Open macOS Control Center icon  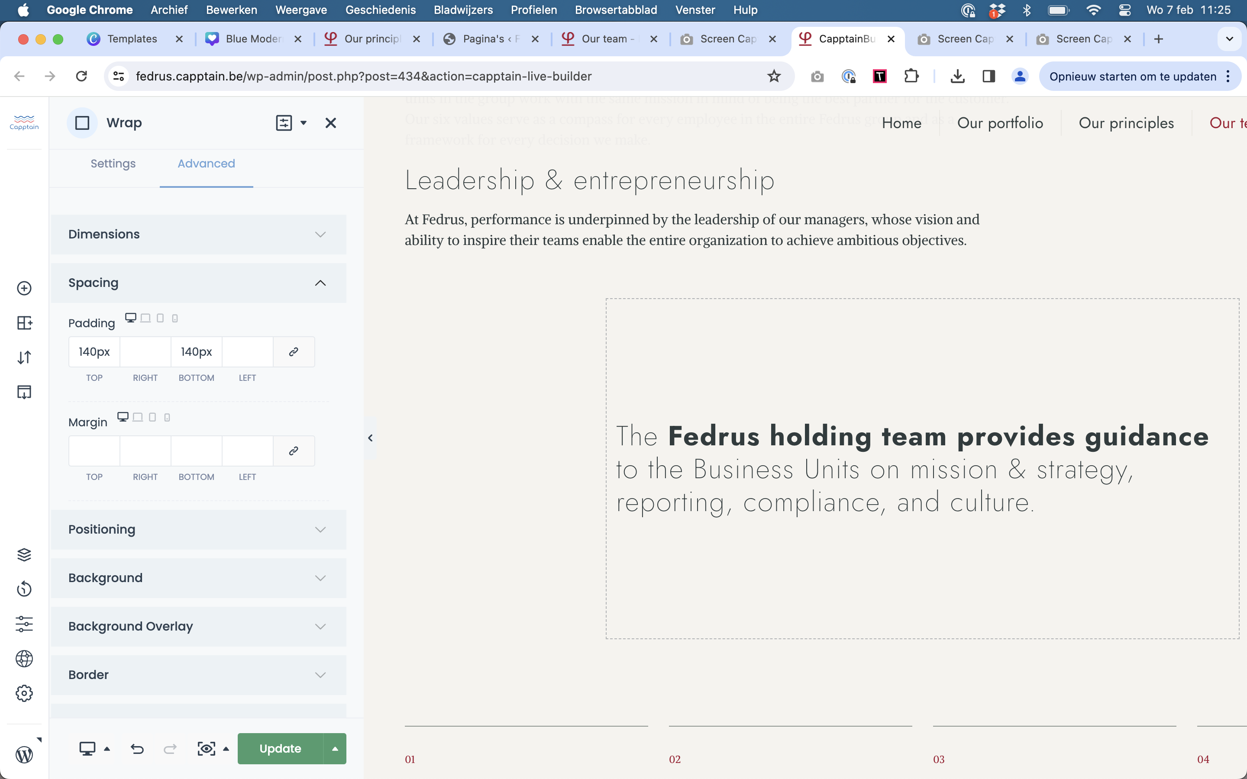click(x=1124, y=10)
